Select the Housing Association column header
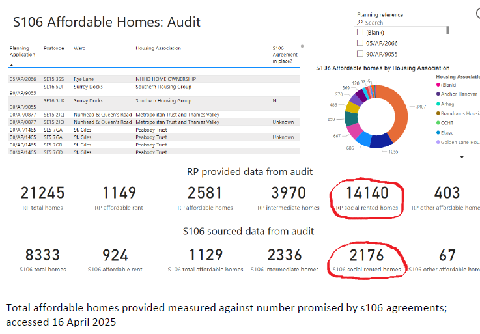 [158, 48]
